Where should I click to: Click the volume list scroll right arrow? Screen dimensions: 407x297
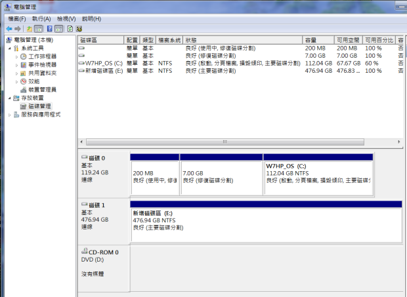[x=399, y=142]
